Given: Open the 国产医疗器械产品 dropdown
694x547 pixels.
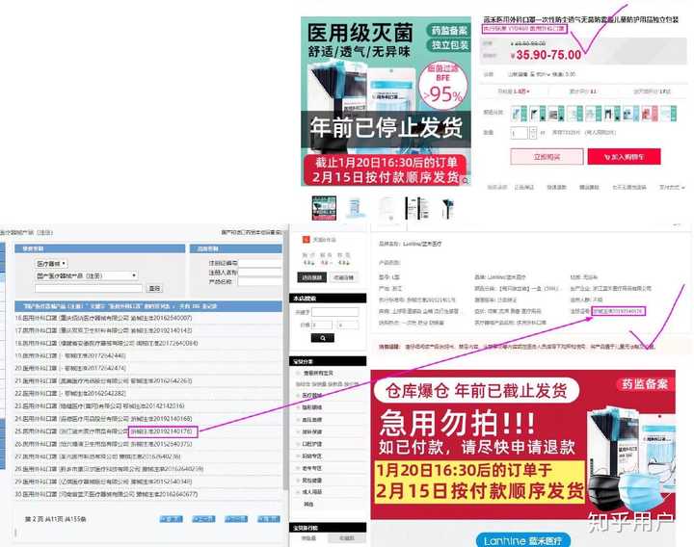Looking at the screenshot, I should (87, 275).
